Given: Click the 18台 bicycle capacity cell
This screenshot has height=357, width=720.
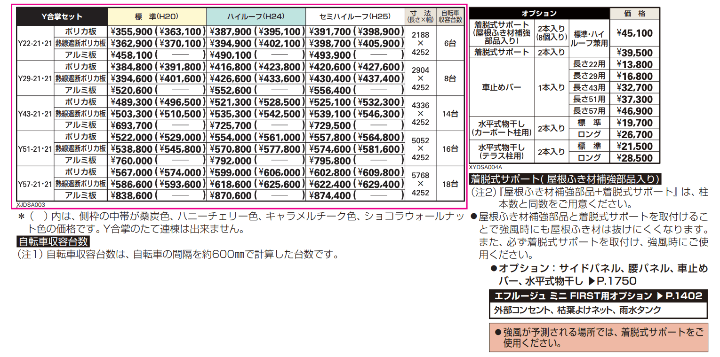Looking at the screenshot, I should pos(450,184).
